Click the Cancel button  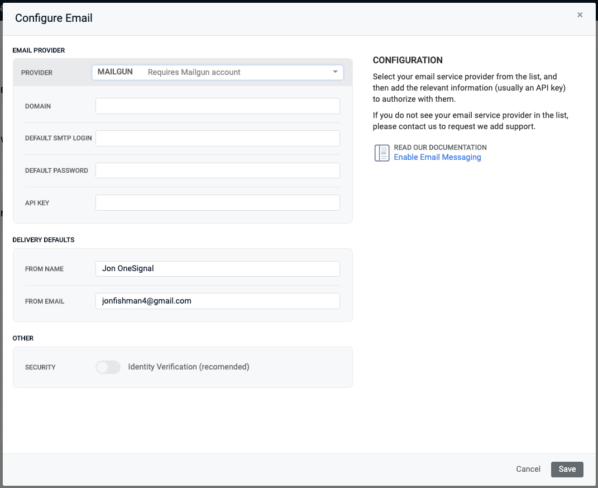pyautogui.click(x=528, y=469)
